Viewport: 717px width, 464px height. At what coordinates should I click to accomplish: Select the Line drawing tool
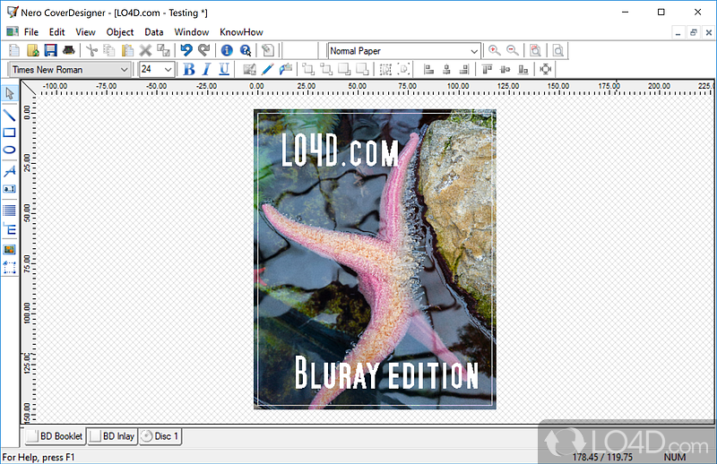(10, 115)
